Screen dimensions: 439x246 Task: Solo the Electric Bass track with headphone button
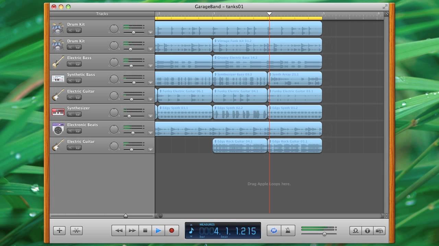point(78,64)
